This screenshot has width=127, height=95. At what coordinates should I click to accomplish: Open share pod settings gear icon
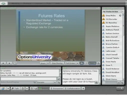point(98,63)
